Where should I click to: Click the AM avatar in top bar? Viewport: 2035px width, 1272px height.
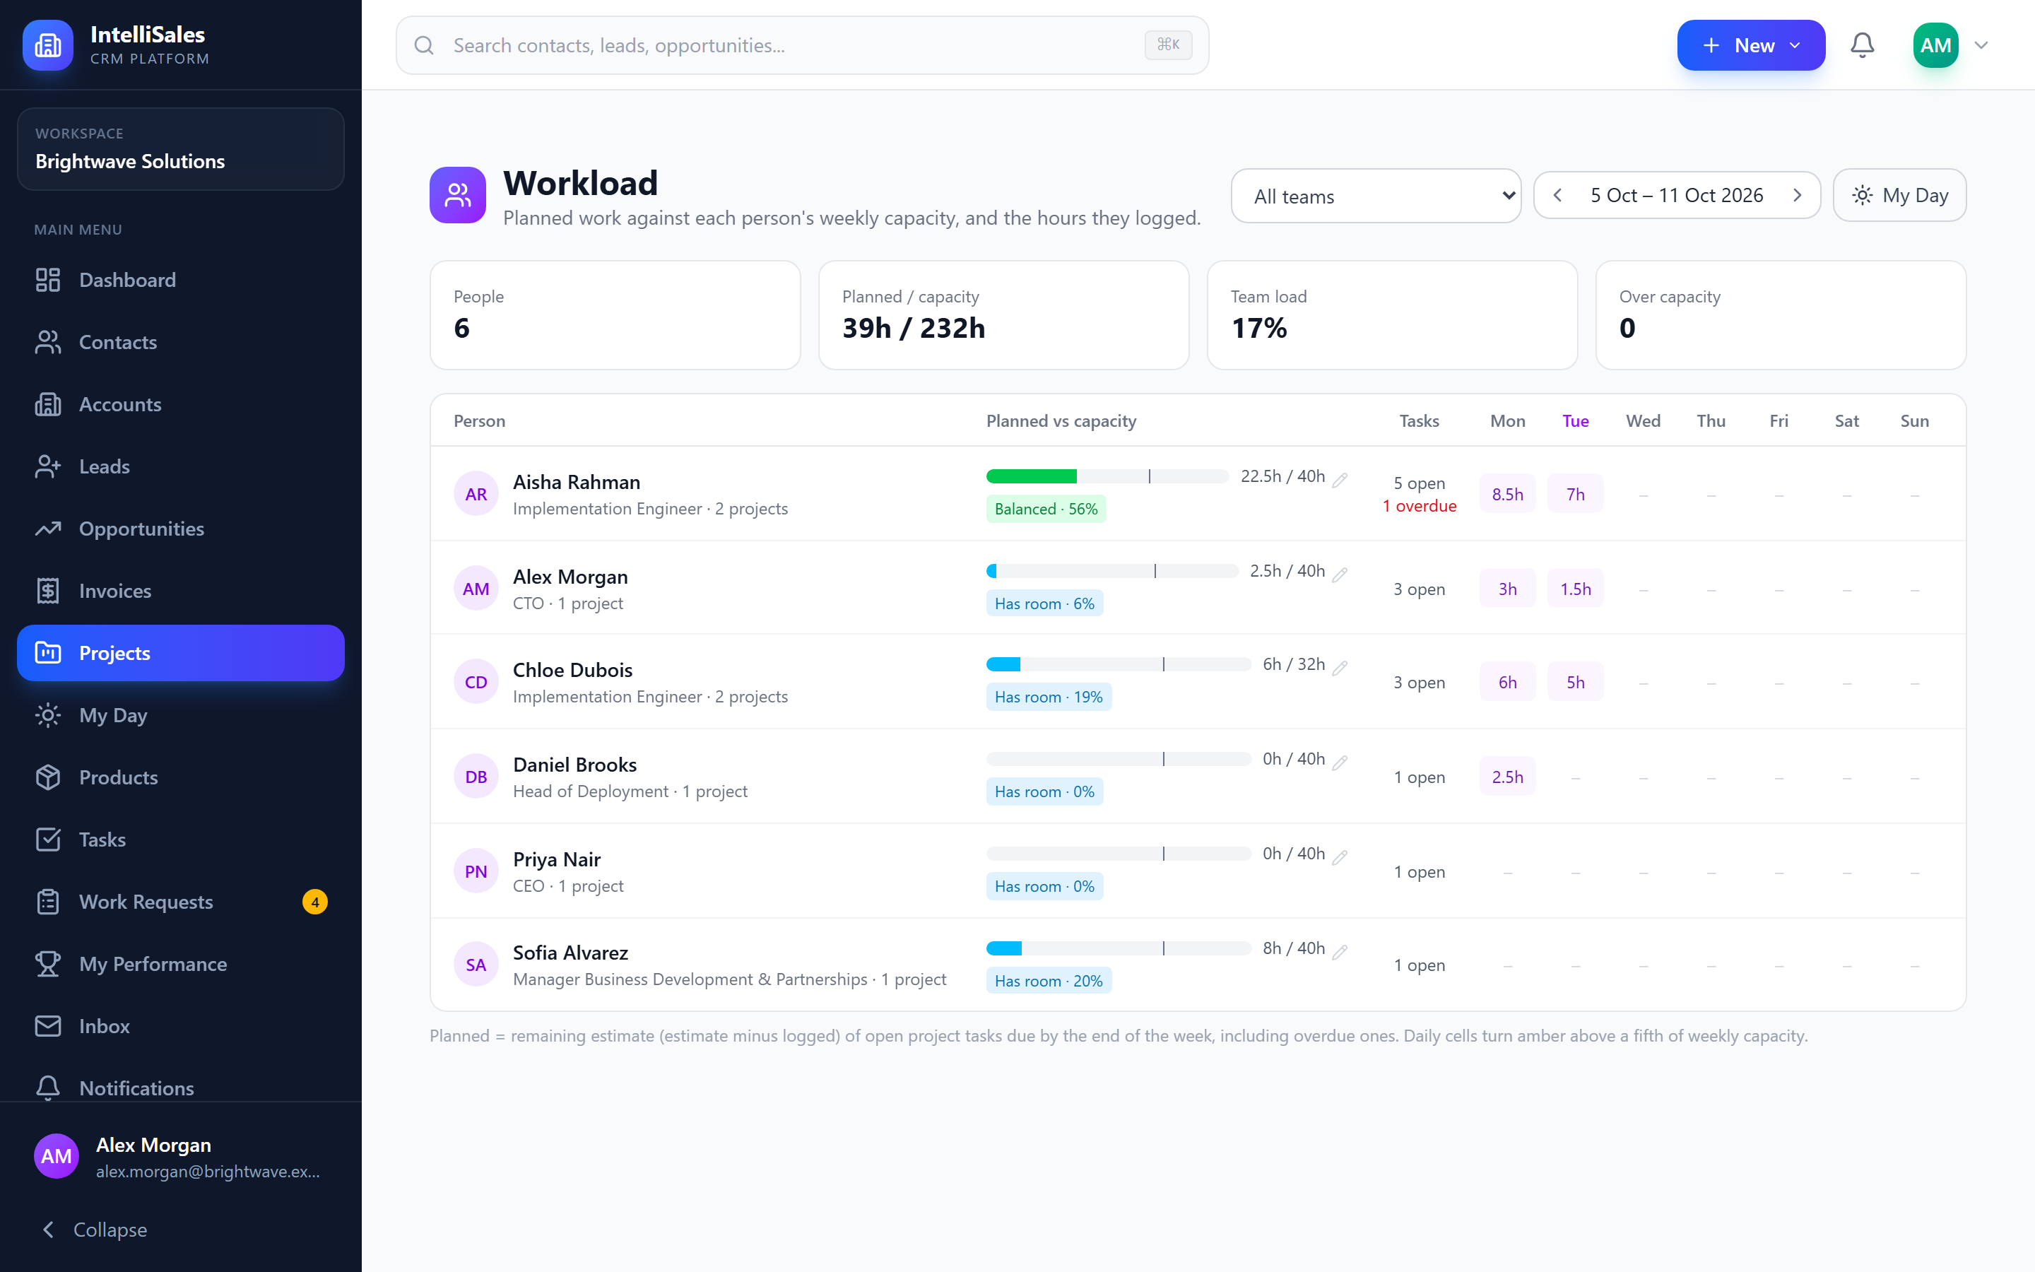click(1936, 45)
